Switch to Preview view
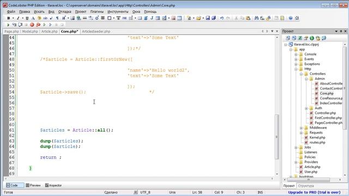Viewport: 349px width, 196px height. 33,185
